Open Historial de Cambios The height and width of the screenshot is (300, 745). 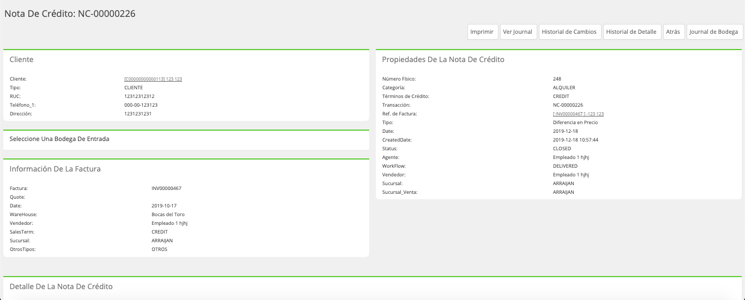click(570, 32)
